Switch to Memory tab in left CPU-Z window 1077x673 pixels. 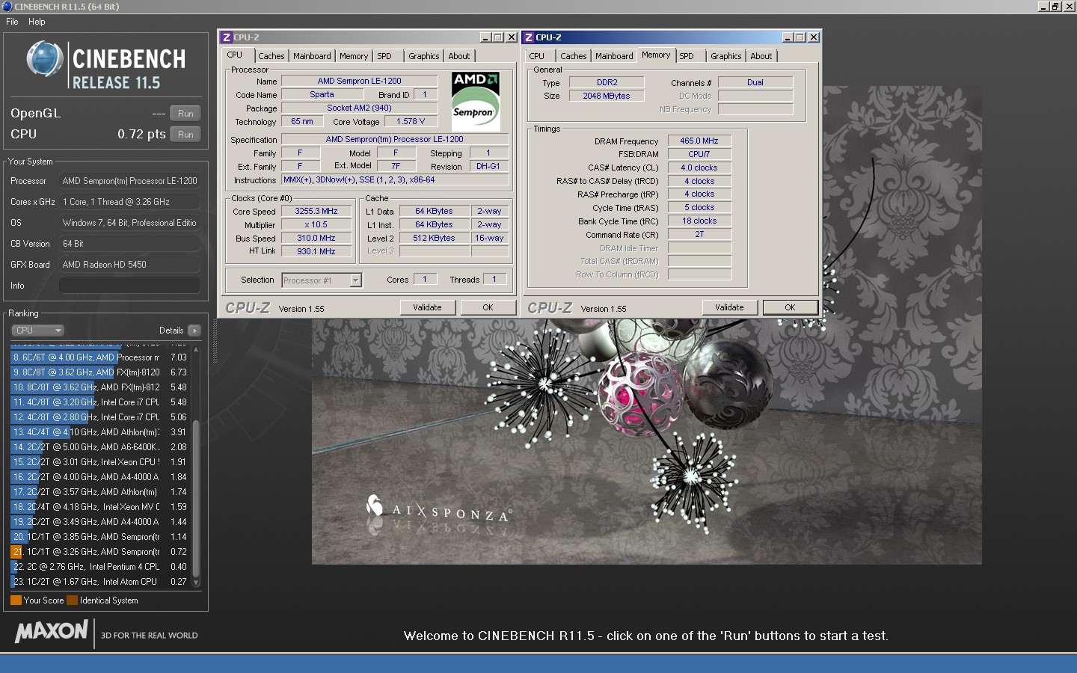coord(354,56)
